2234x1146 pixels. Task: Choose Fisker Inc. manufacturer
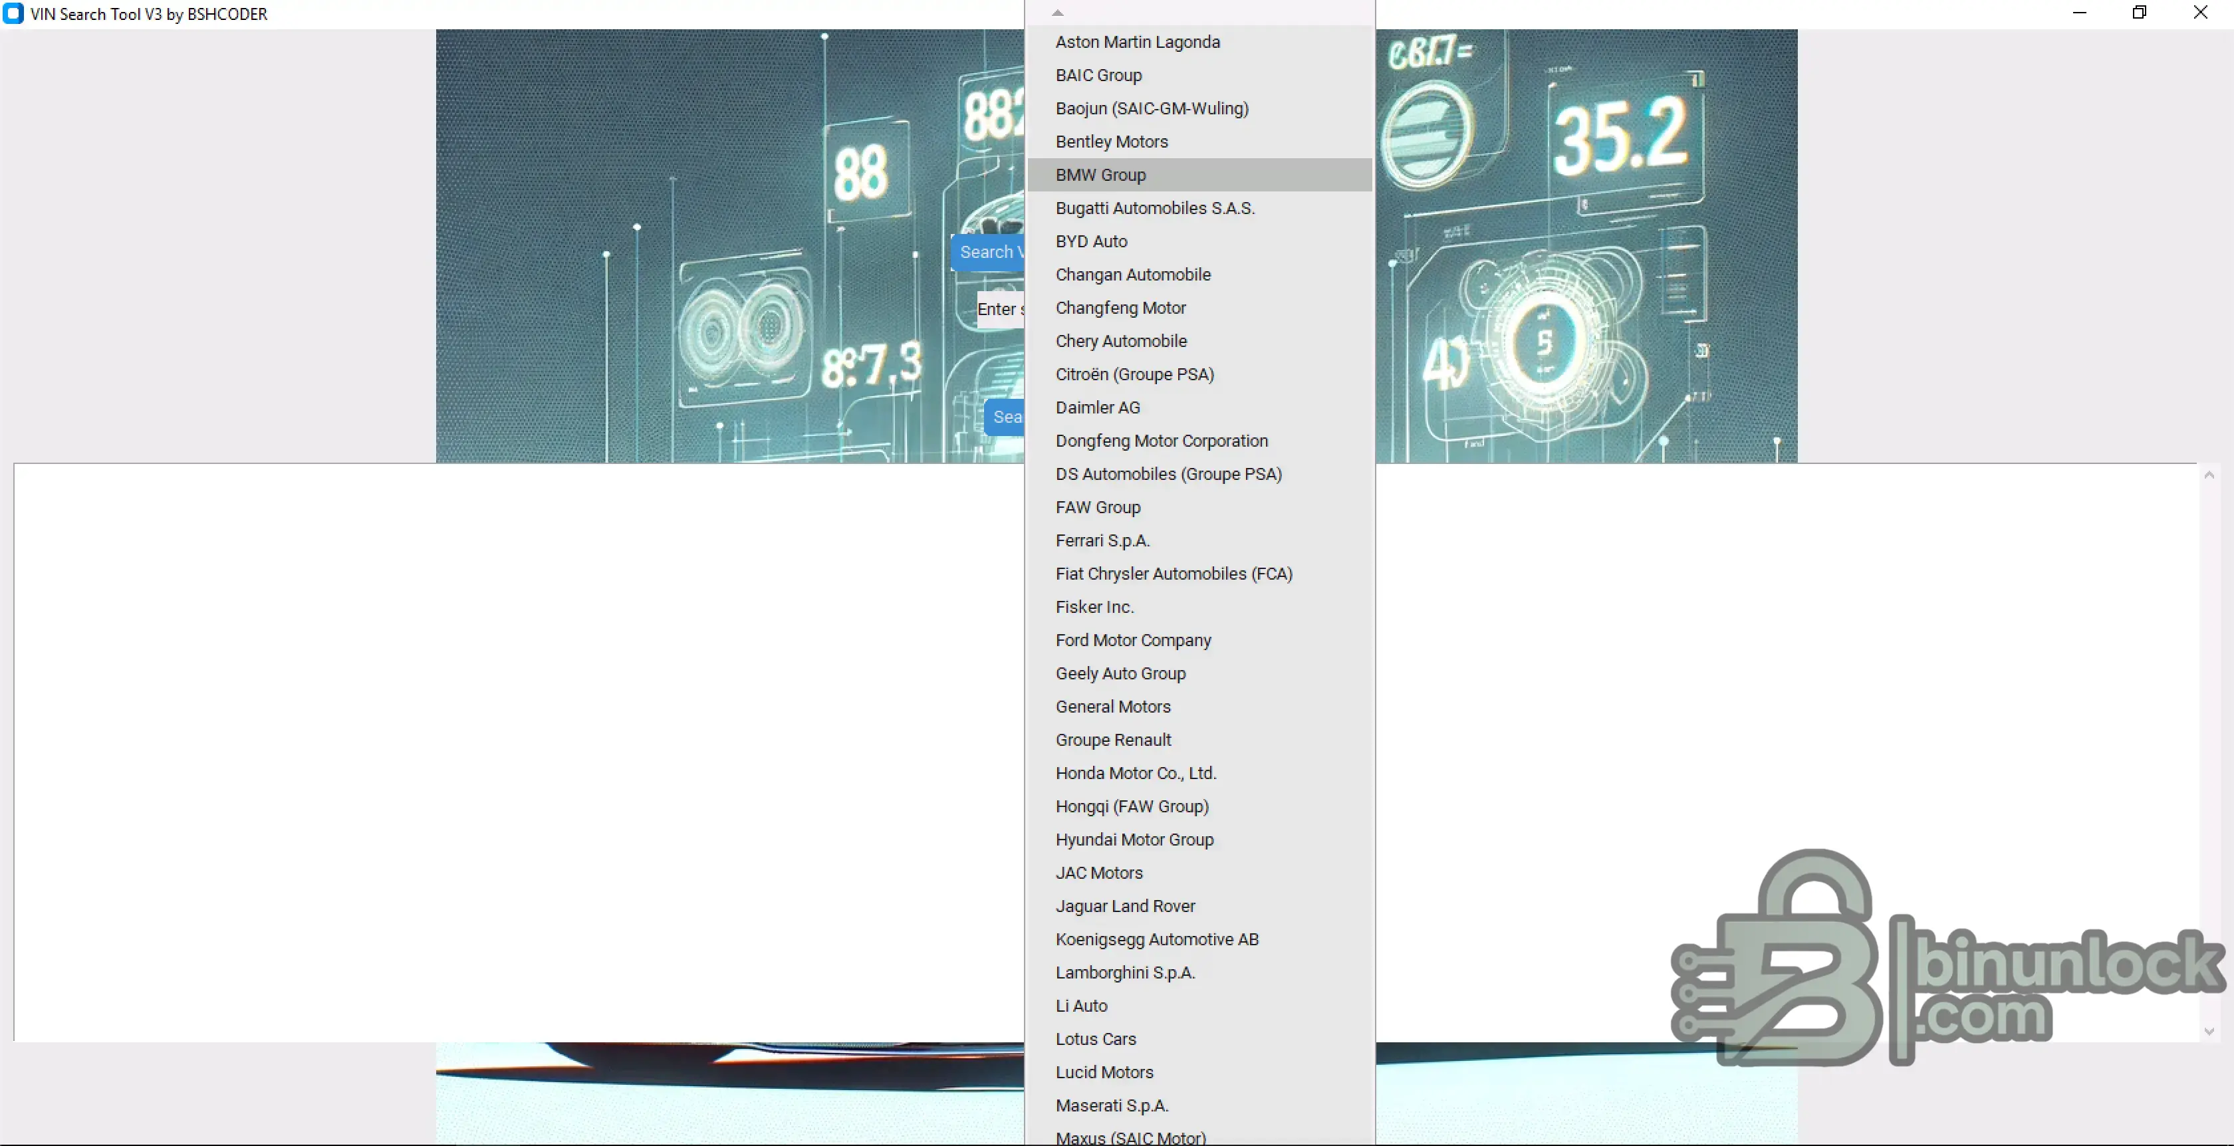pos(1199,607)
